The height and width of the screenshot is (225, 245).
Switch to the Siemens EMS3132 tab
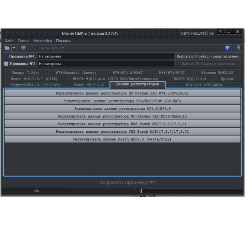click(x=217, y=73)
